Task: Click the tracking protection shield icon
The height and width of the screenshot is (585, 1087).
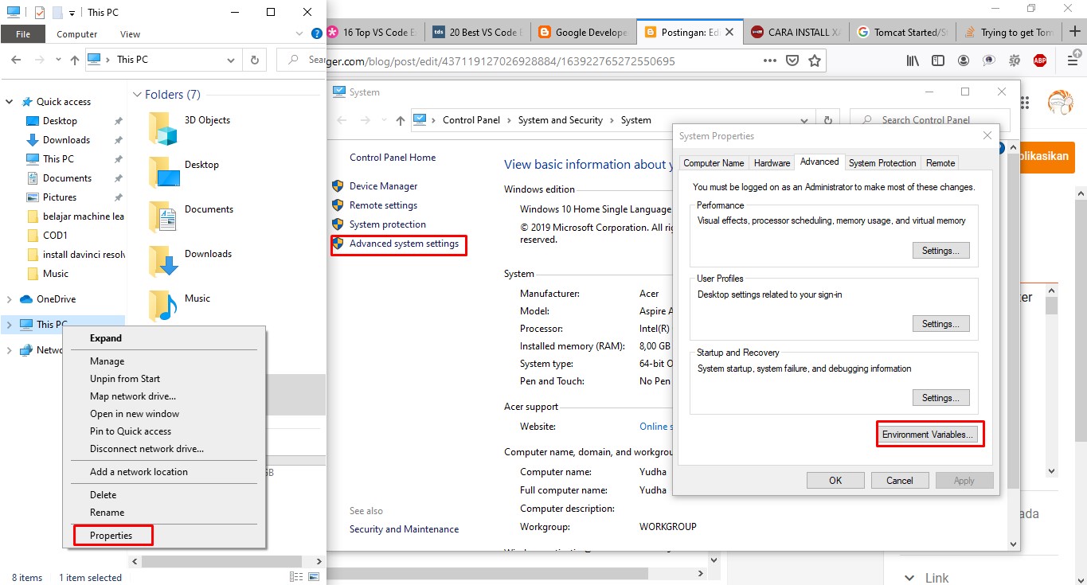Action: (791, 60)
